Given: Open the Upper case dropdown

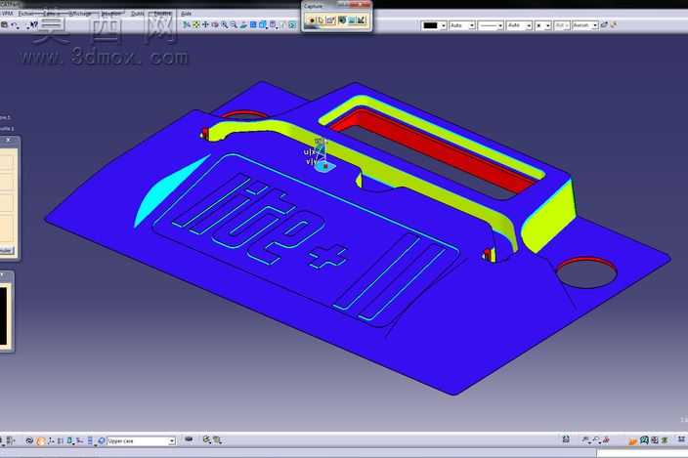Looking at the screenshot, I should click(142, 440).
